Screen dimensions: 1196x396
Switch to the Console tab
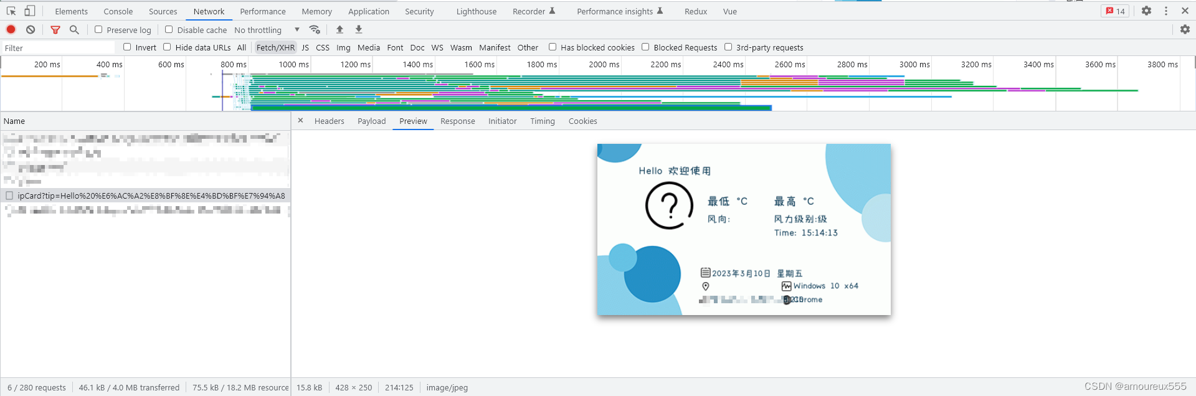(x=118, y=11)
